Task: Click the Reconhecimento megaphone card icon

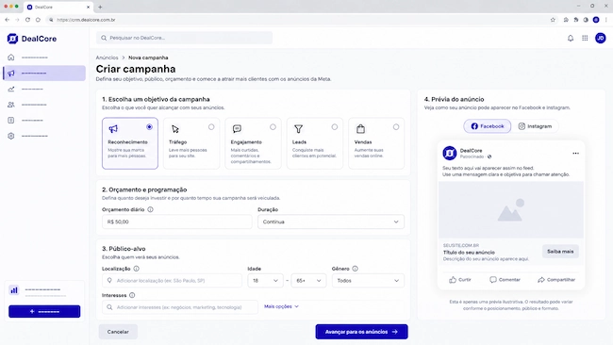Action: 113,128
